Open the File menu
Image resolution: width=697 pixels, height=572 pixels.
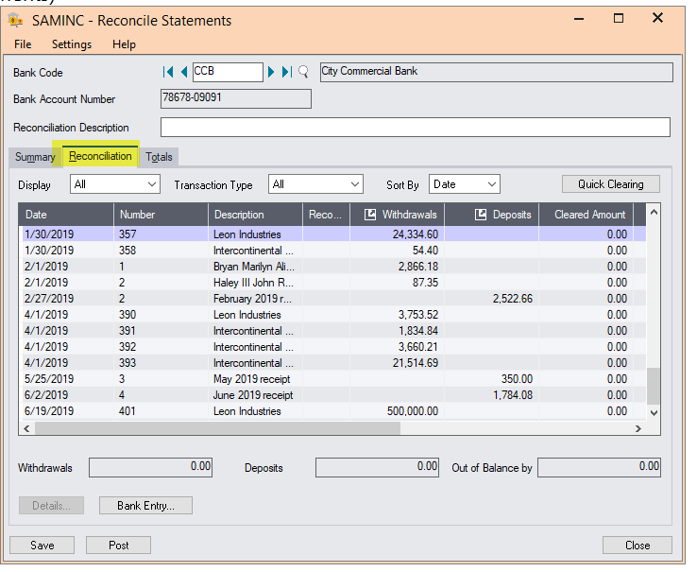coord(23,44)
